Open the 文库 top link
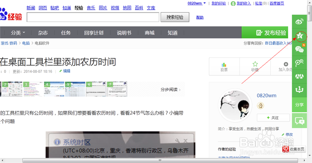Screen dimensions: 312x163 (x=151, y=8)
